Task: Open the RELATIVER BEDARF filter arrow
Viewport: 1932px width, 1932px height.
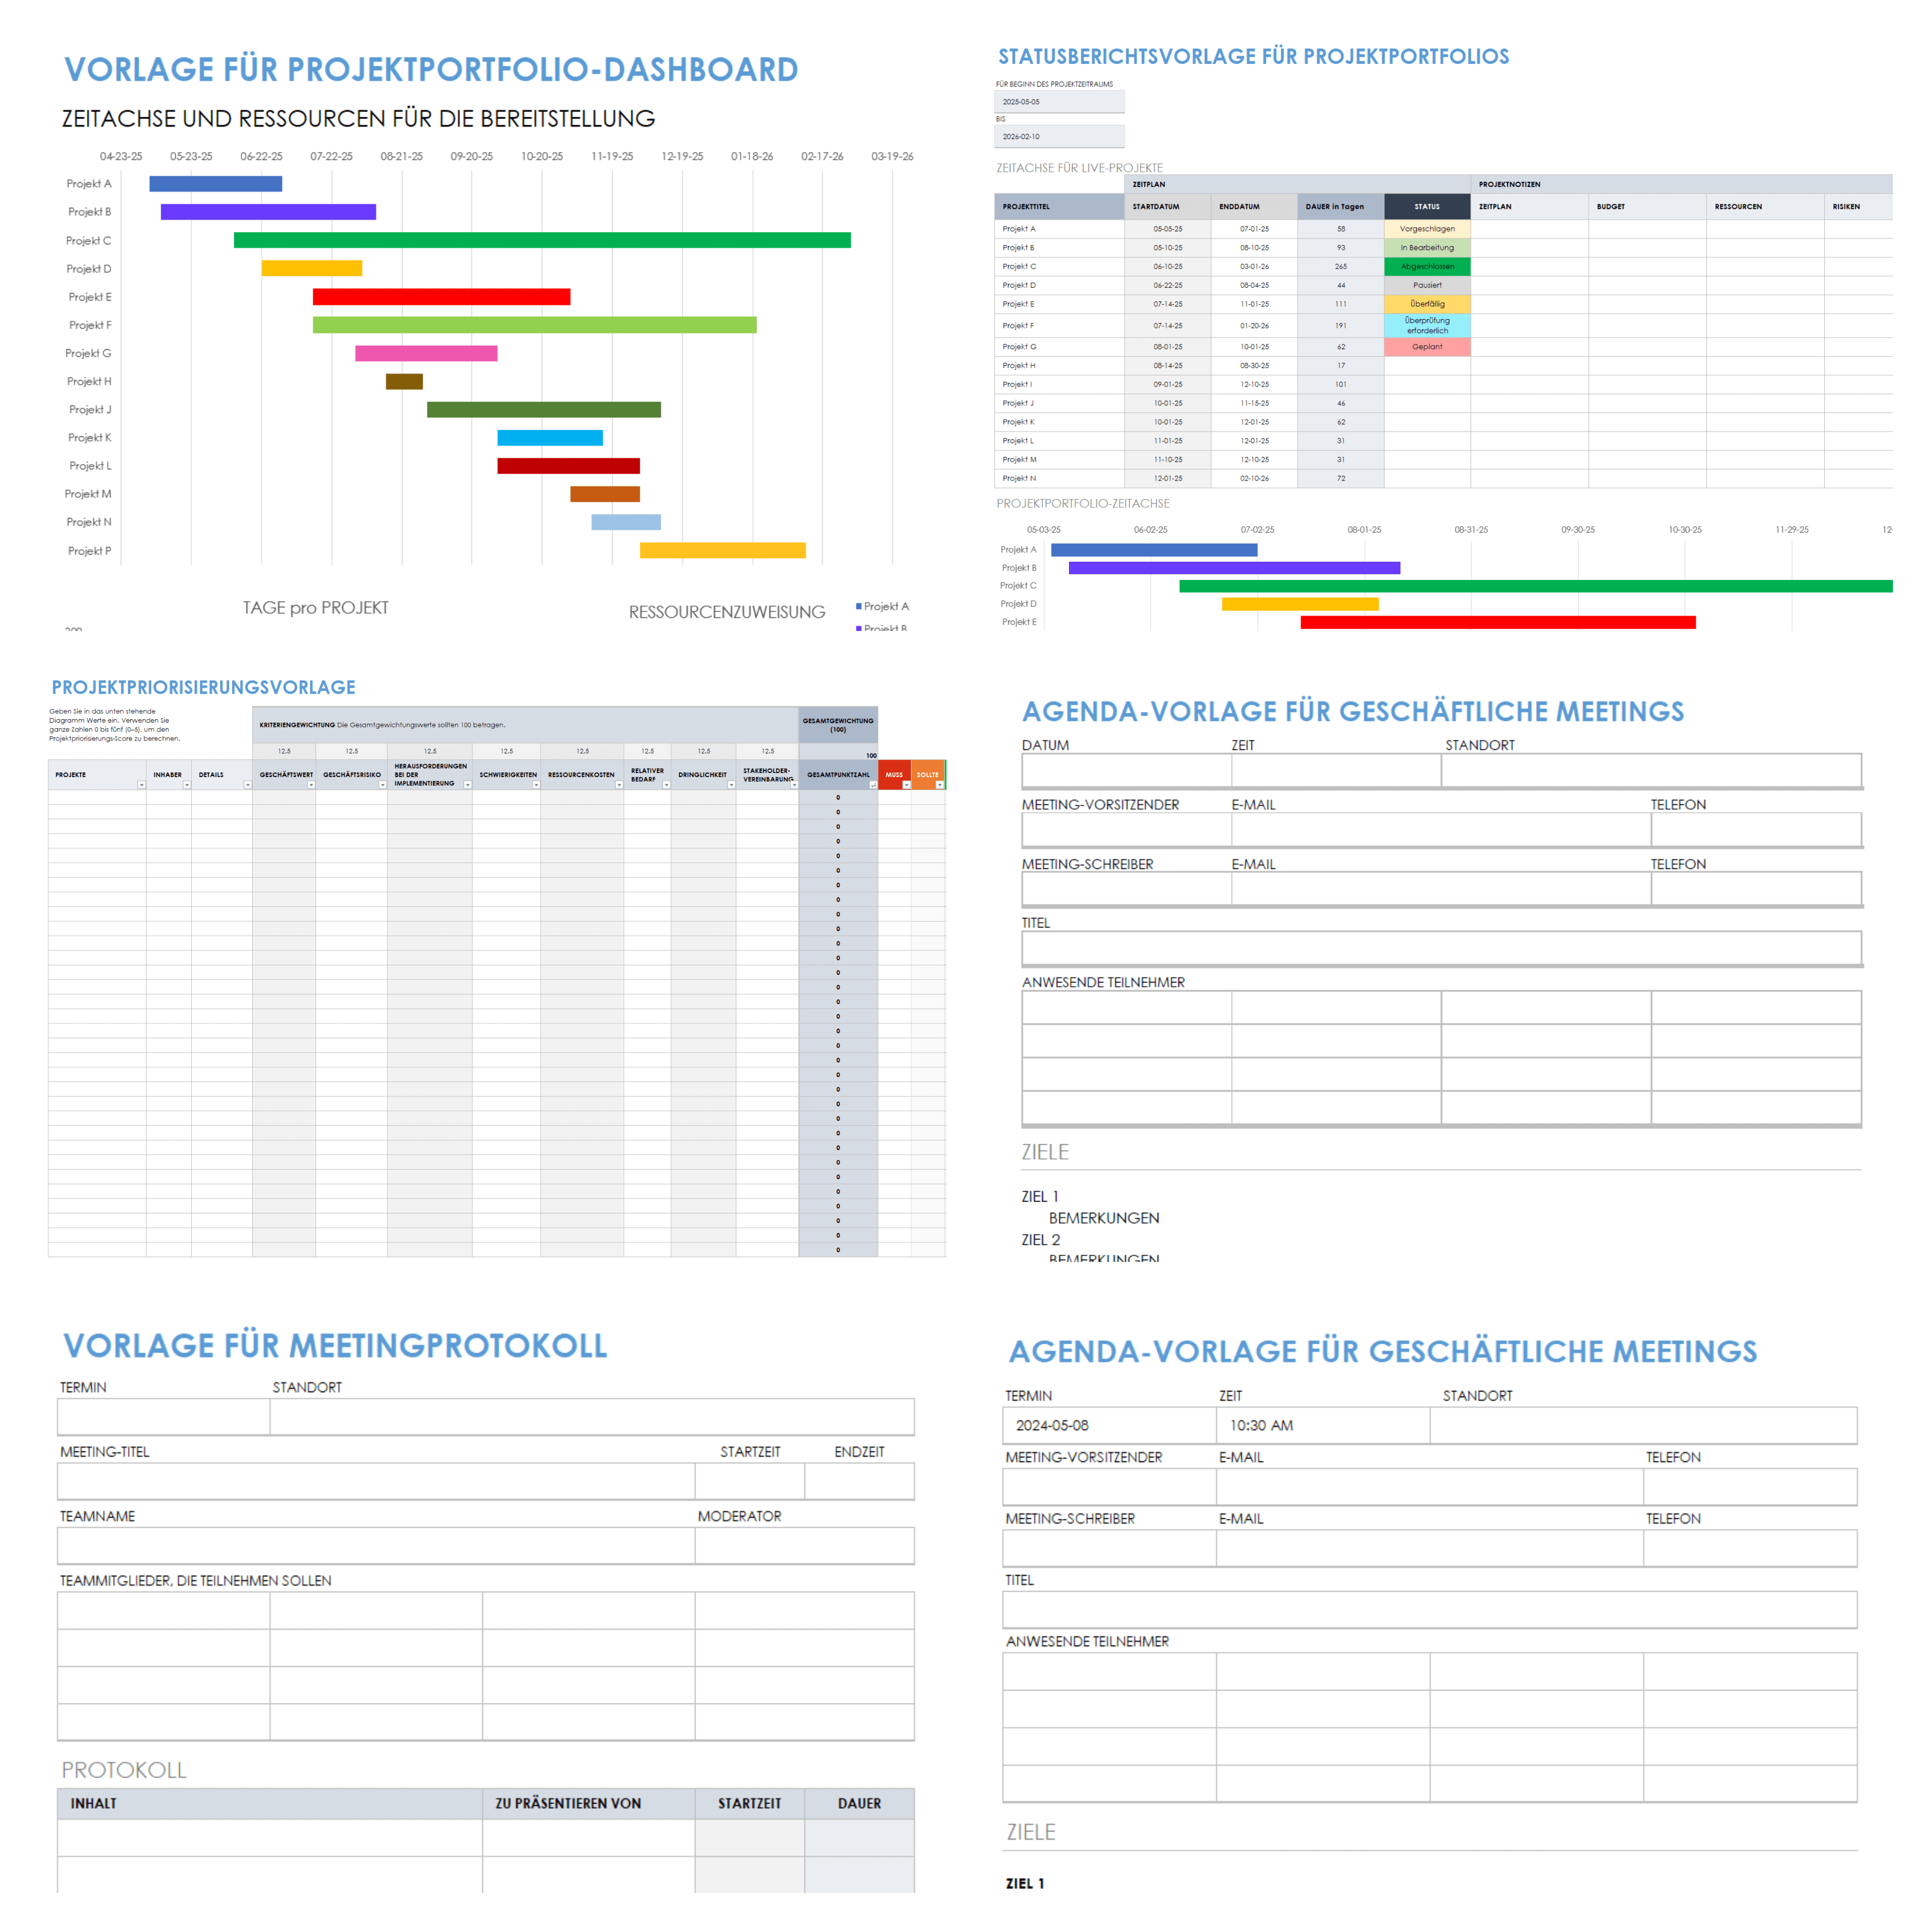Action: tap(666, 785)
